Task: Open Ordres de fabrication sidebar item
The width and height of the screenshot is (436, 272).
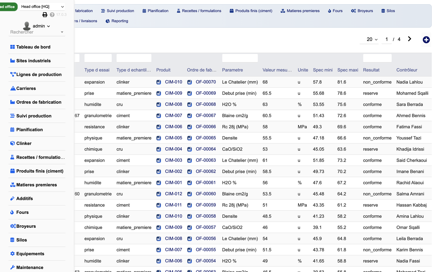Action: pyautogui.click(x=37, y=102)
